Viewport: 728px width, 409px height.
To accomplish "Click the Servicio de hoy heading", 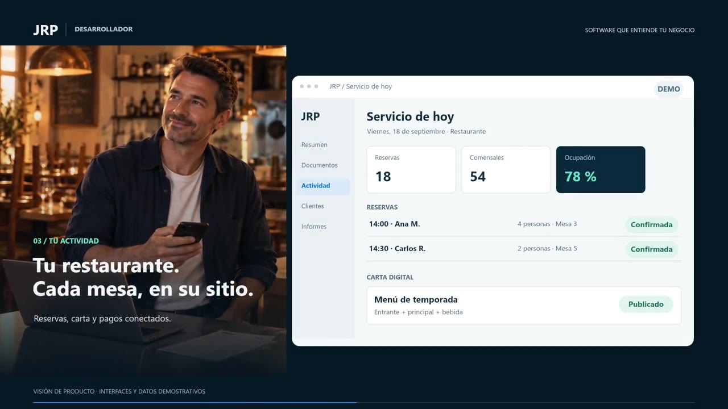I will 410,116.
